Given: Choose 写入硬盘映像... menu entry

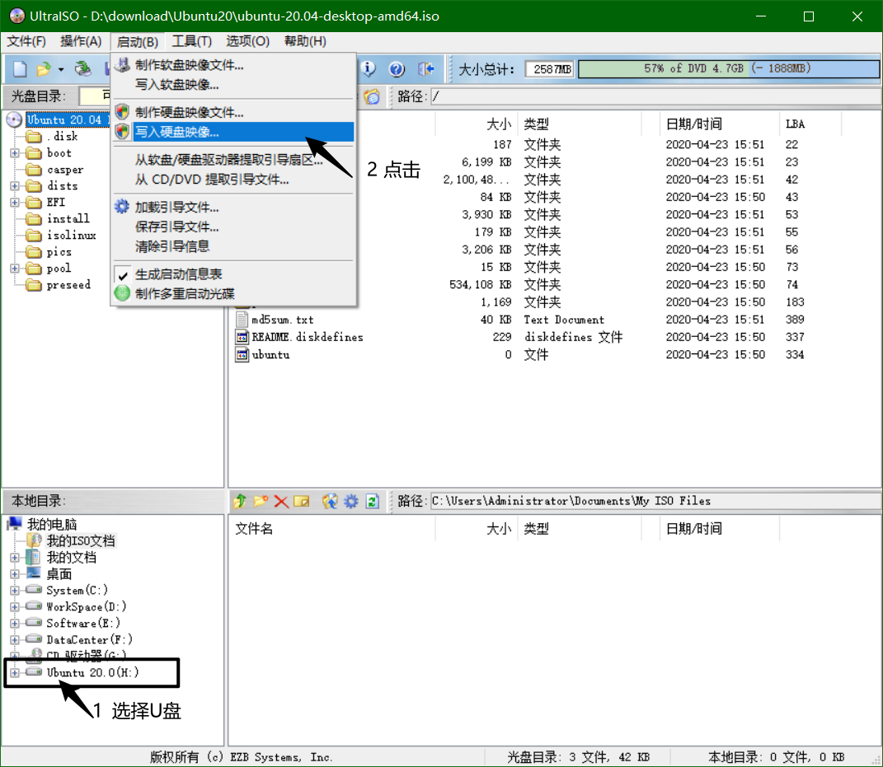Looking at the screenshot, I should [x=233, y=132].
